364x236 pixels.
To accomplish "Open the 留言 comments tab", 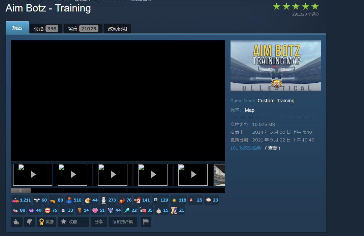I will click(83, 29).
